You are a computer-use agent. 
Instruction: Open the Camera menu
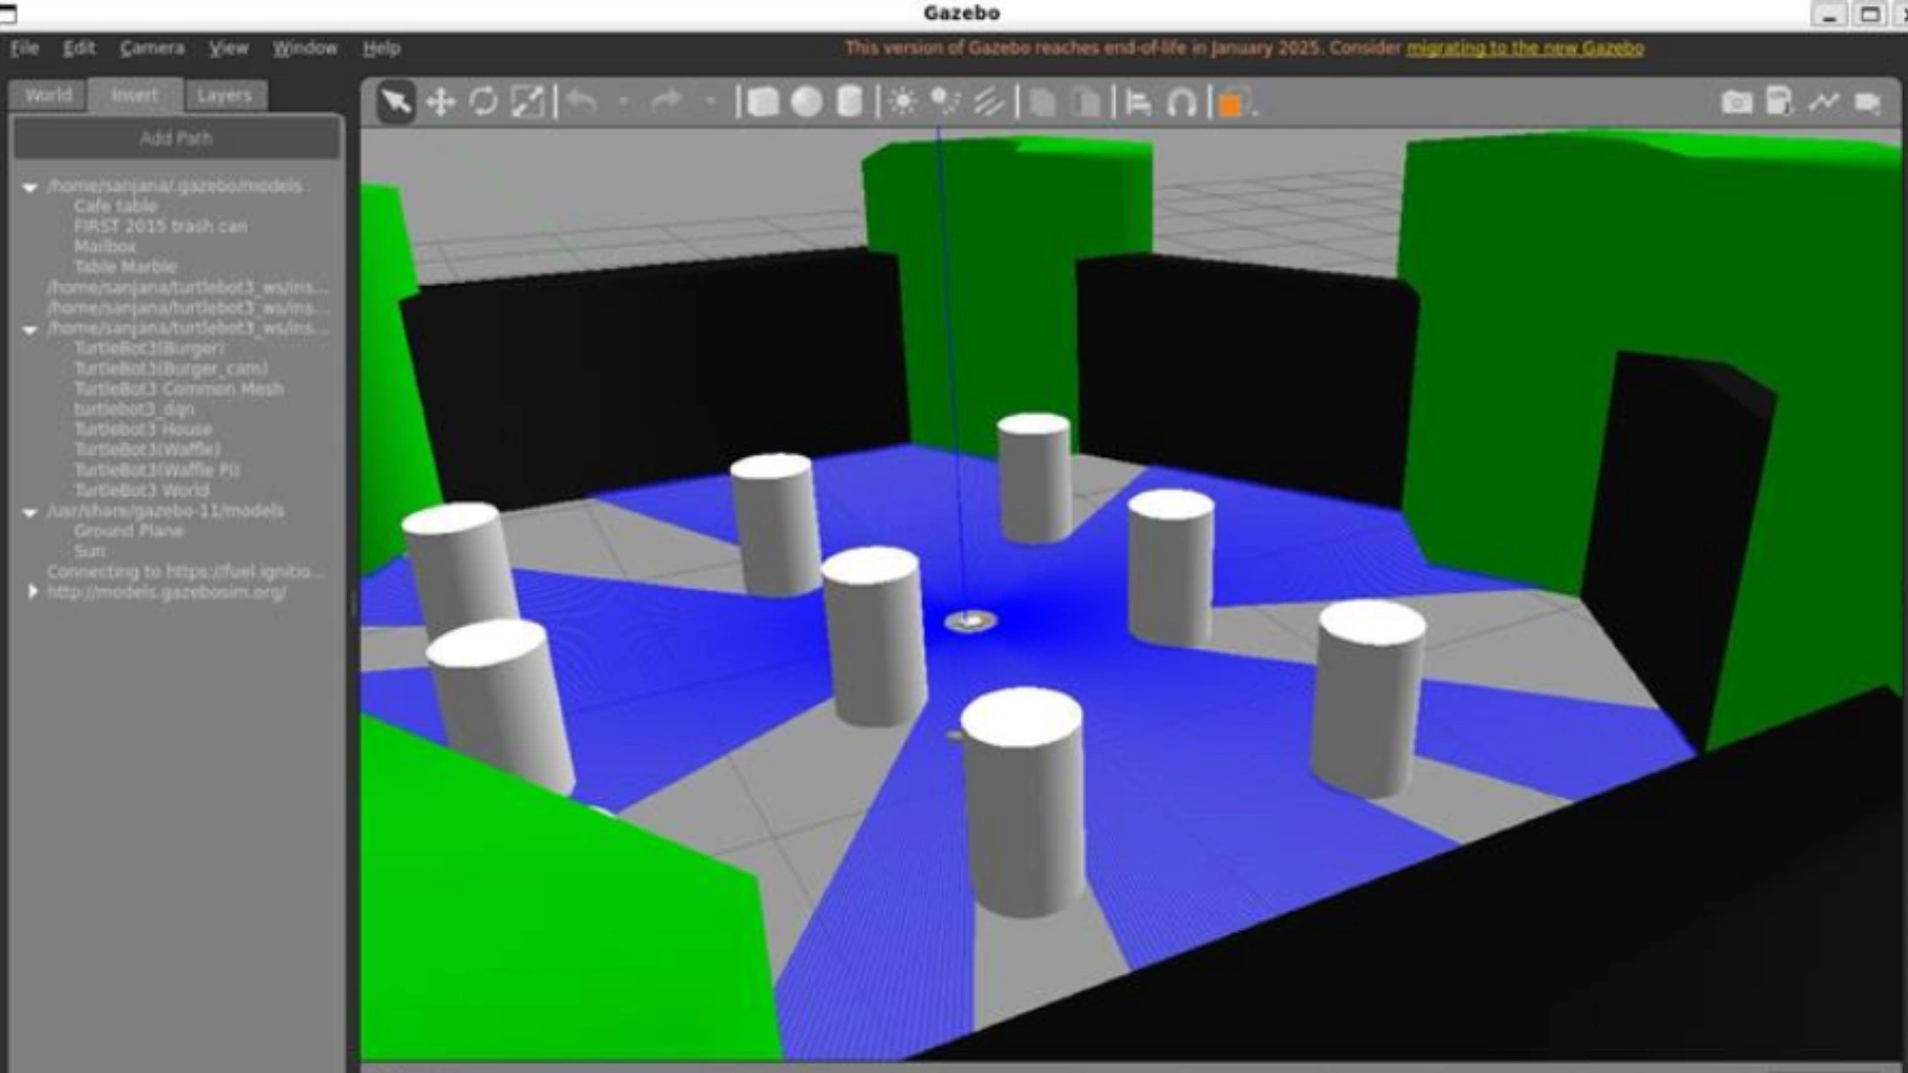[x=152, y=48]
